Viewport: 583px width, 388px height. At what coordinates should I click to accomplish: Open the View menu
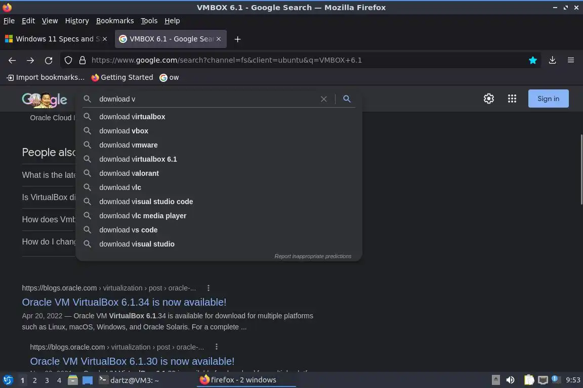[50, 21]
